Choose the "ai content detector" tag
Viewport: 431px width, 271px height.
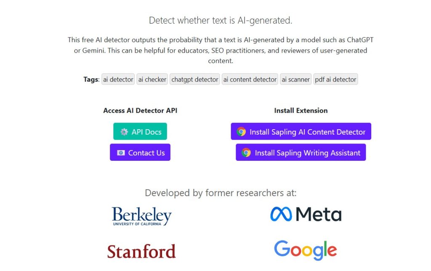[250, 79]
